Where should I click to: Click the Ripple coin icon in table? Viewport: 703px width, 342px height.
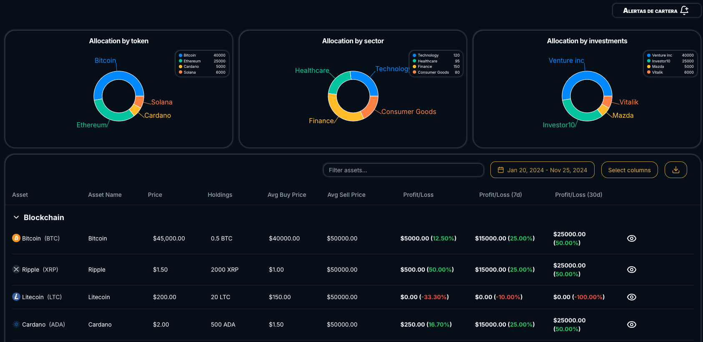[x=16, y=269]
